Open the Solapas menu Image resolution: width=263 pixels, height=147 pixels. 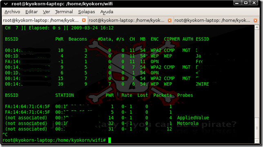87,12
